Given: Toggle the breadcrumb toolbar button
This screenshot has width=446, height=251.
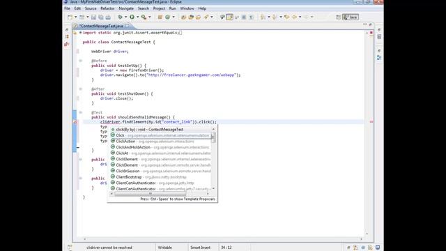Looking at the screenshot, I should coord(222,17).
